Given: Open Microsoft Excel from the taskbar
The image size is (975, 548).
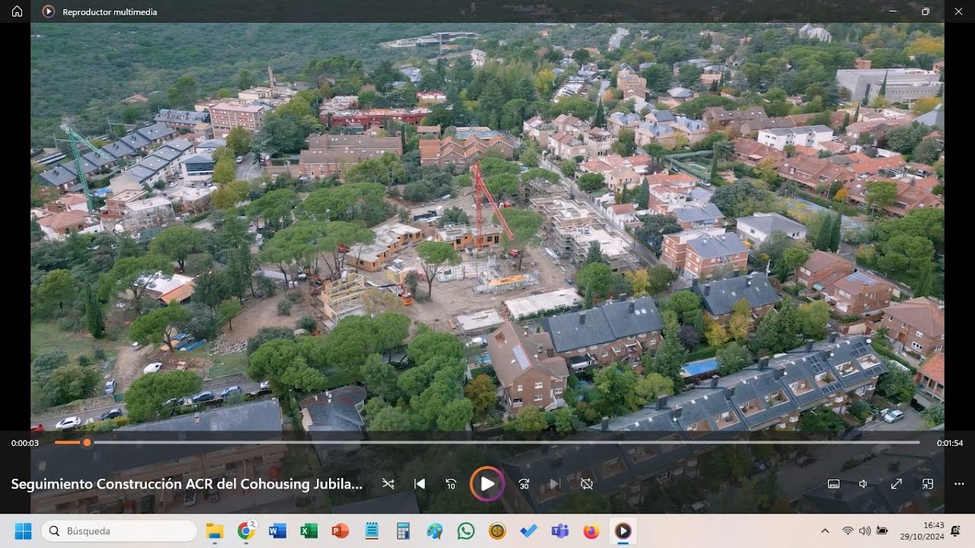Looking at the screenshot, I should tap(308, 530).
